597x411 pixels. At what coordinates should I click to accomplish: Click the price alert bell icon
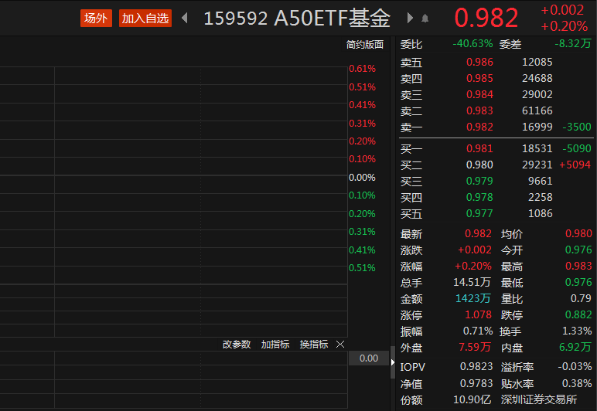coord(425,19)
